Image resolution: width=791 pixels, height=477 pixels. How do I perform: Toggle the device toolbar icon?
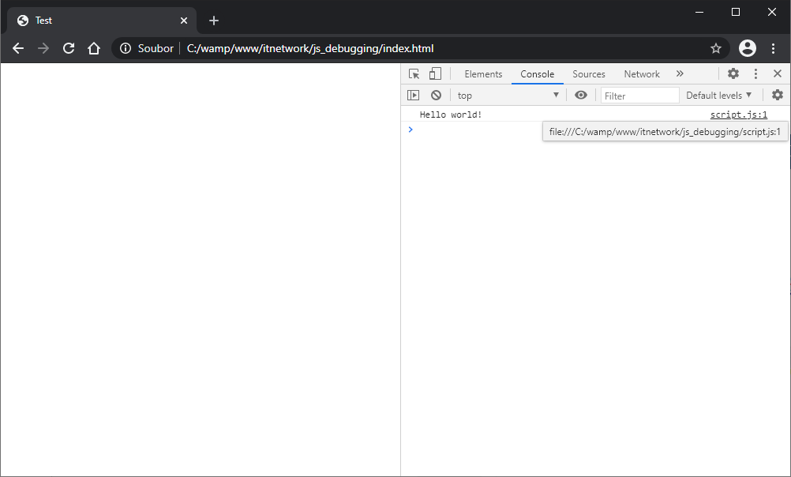435,73
